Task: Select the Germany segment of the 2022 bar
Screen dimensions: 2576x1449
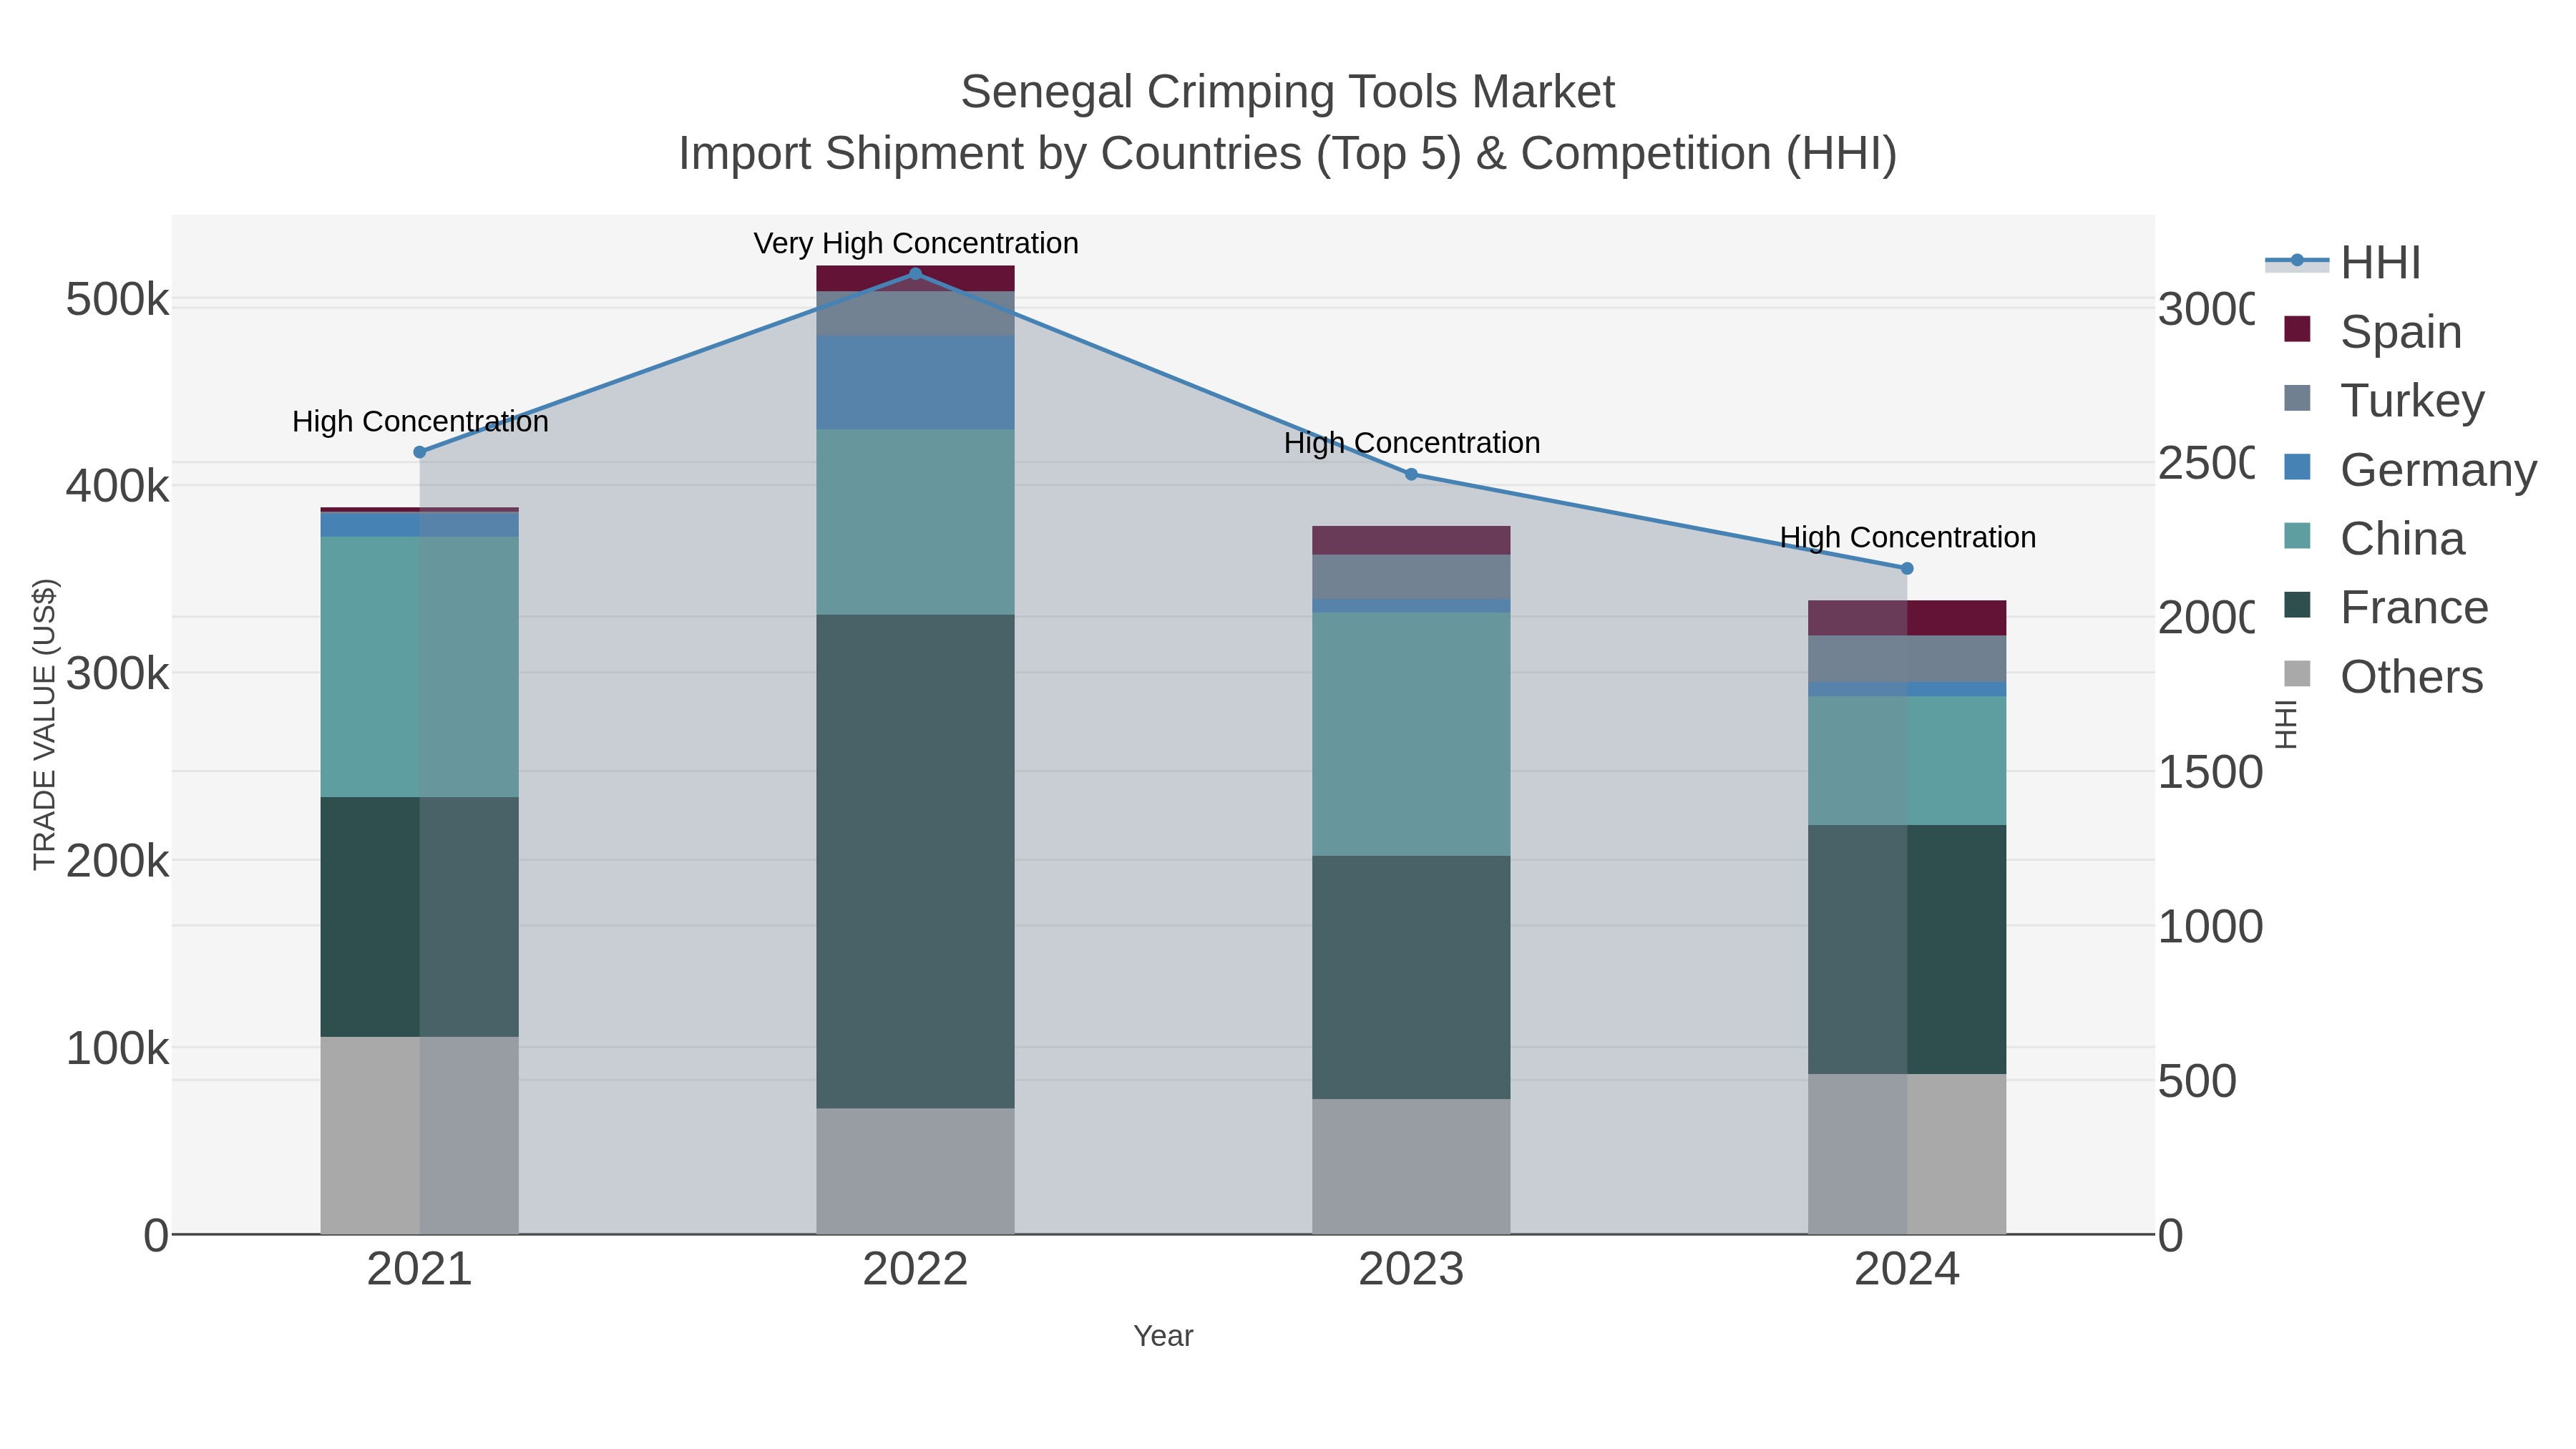Action: (x=915, y=383)
